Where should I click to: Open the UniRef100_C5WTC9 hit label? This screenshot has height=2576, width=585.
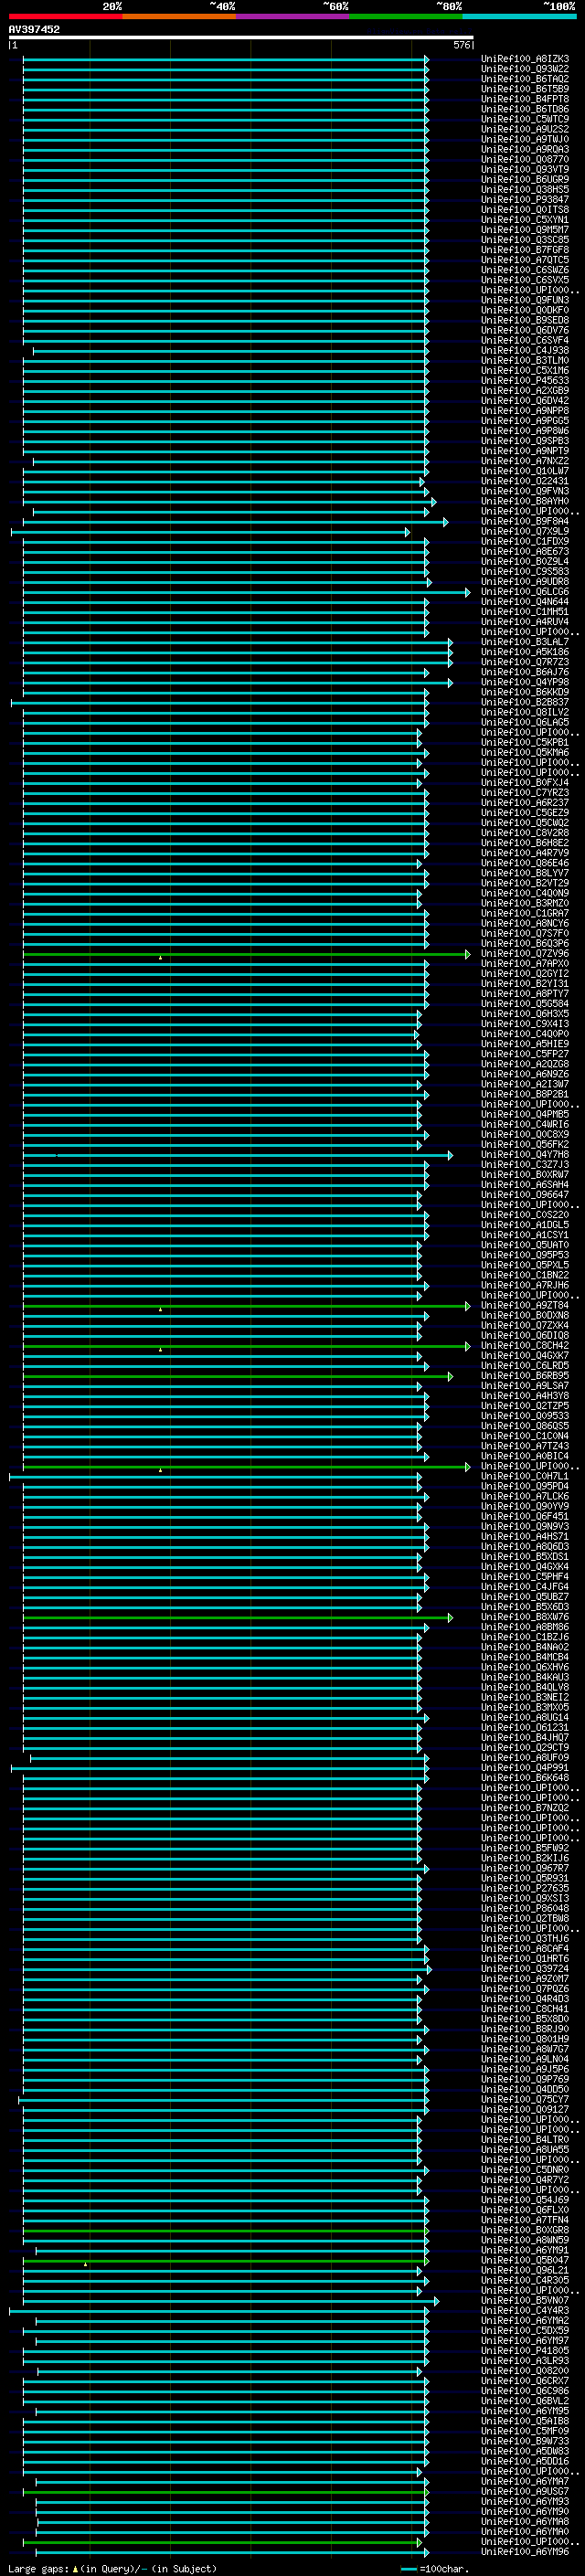524,119
